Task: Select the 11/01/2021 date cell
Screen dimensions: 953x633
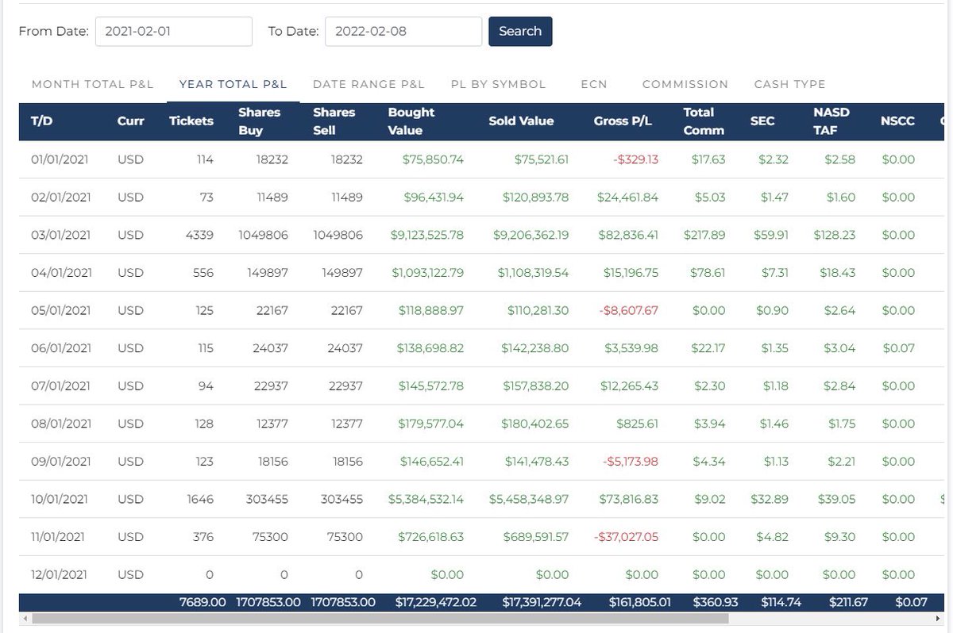Action: (x=60, y=537)
